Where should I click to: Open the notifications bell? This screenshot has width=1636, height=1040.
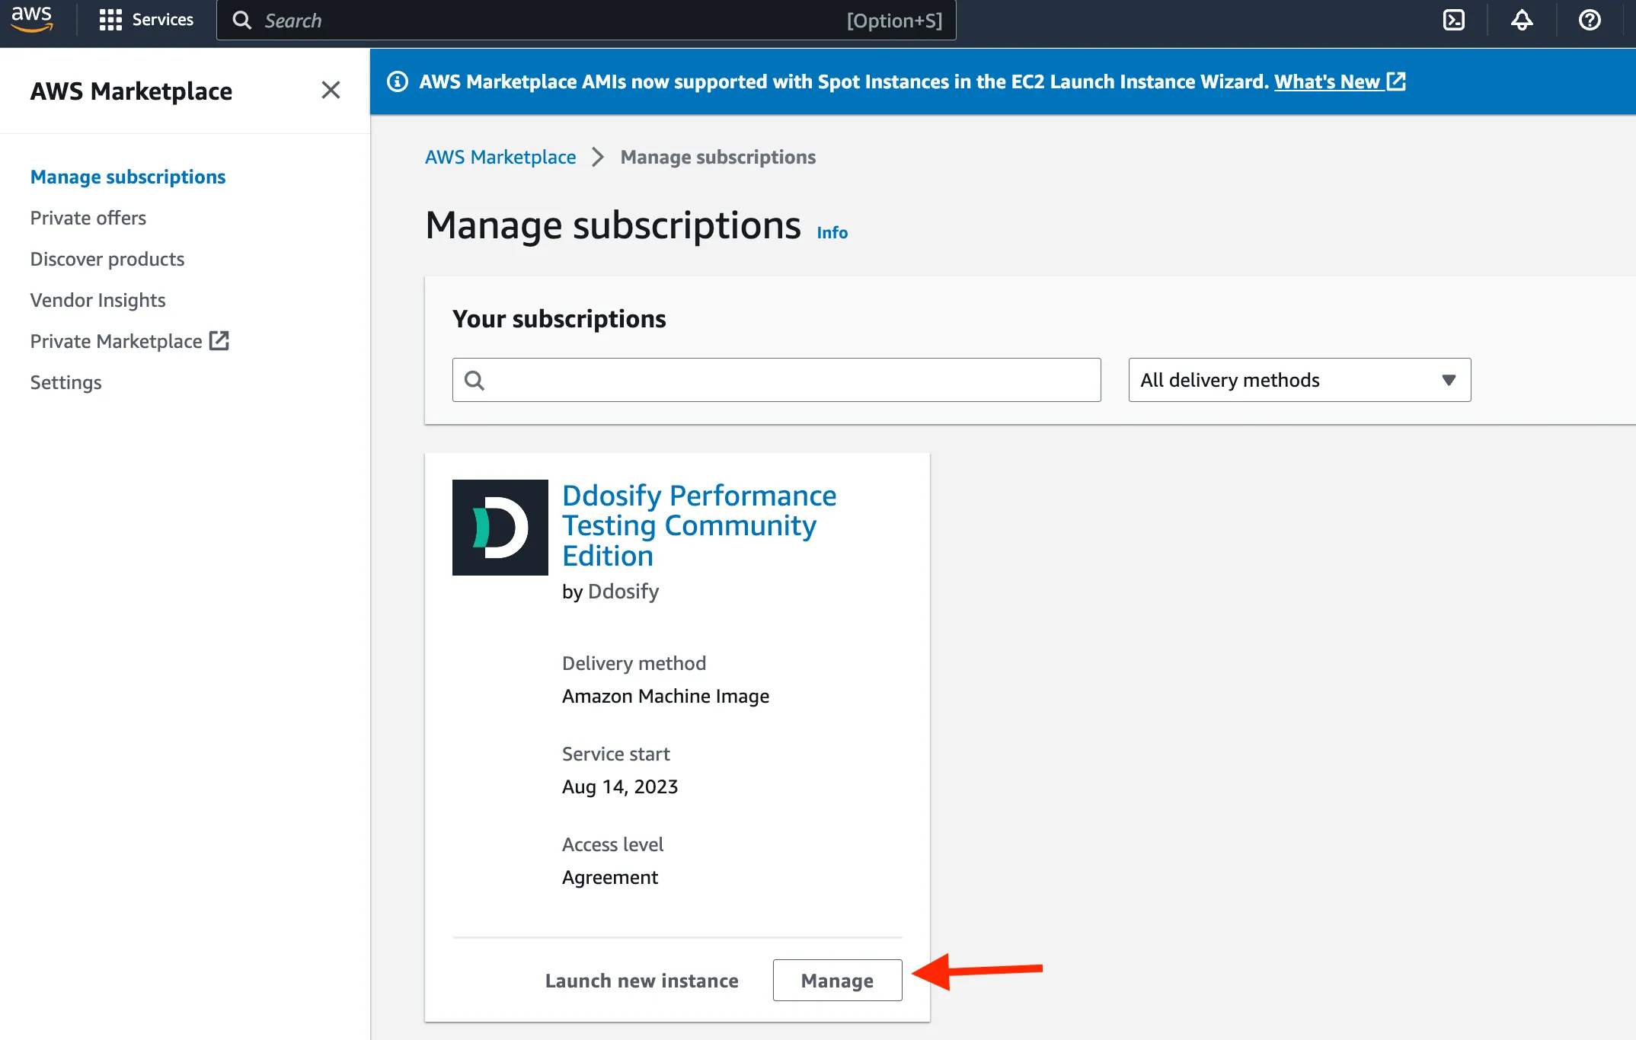(x=1521, y=20)
